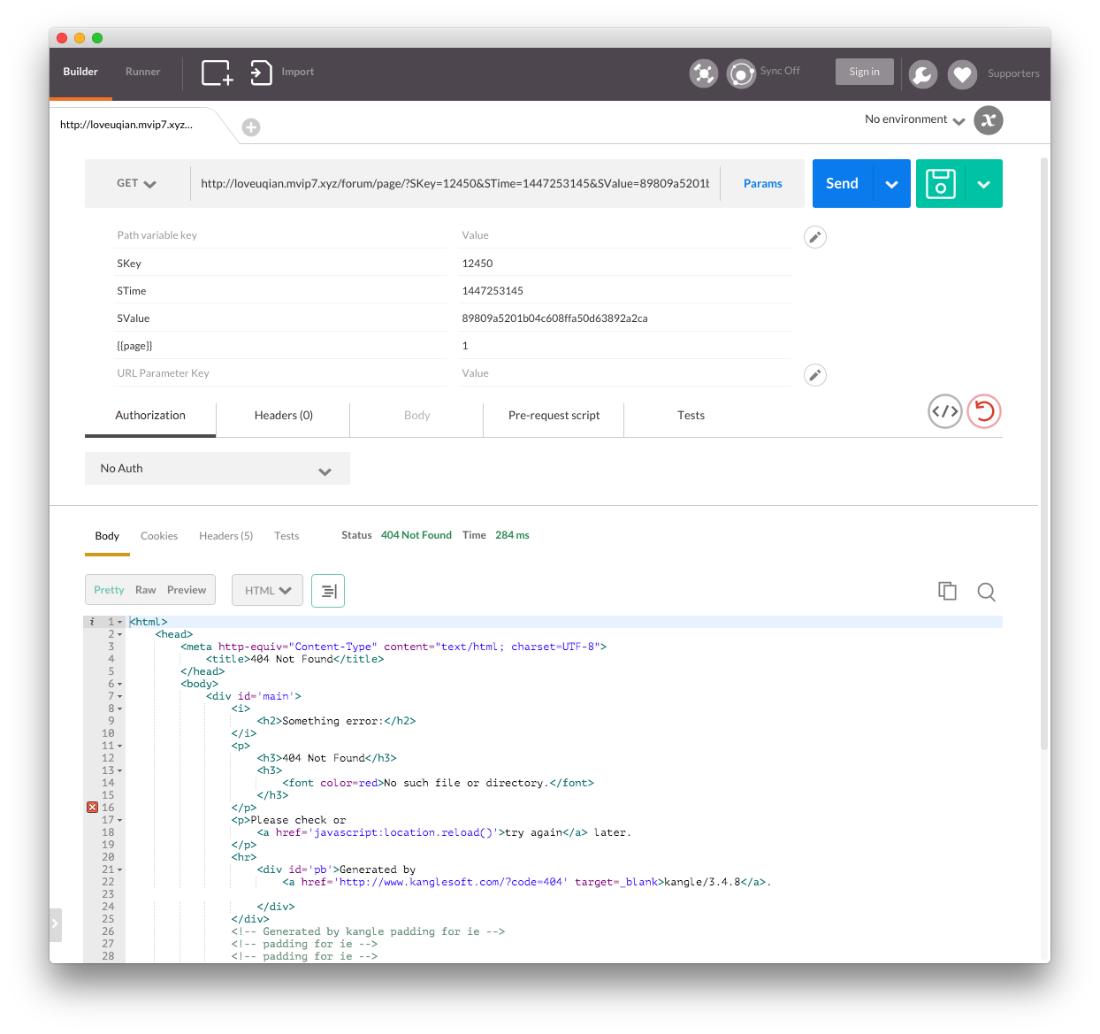Open the Send options dropdown arrow
The height and width of the screenshot is (1034, 1100).
coord(892,184)
